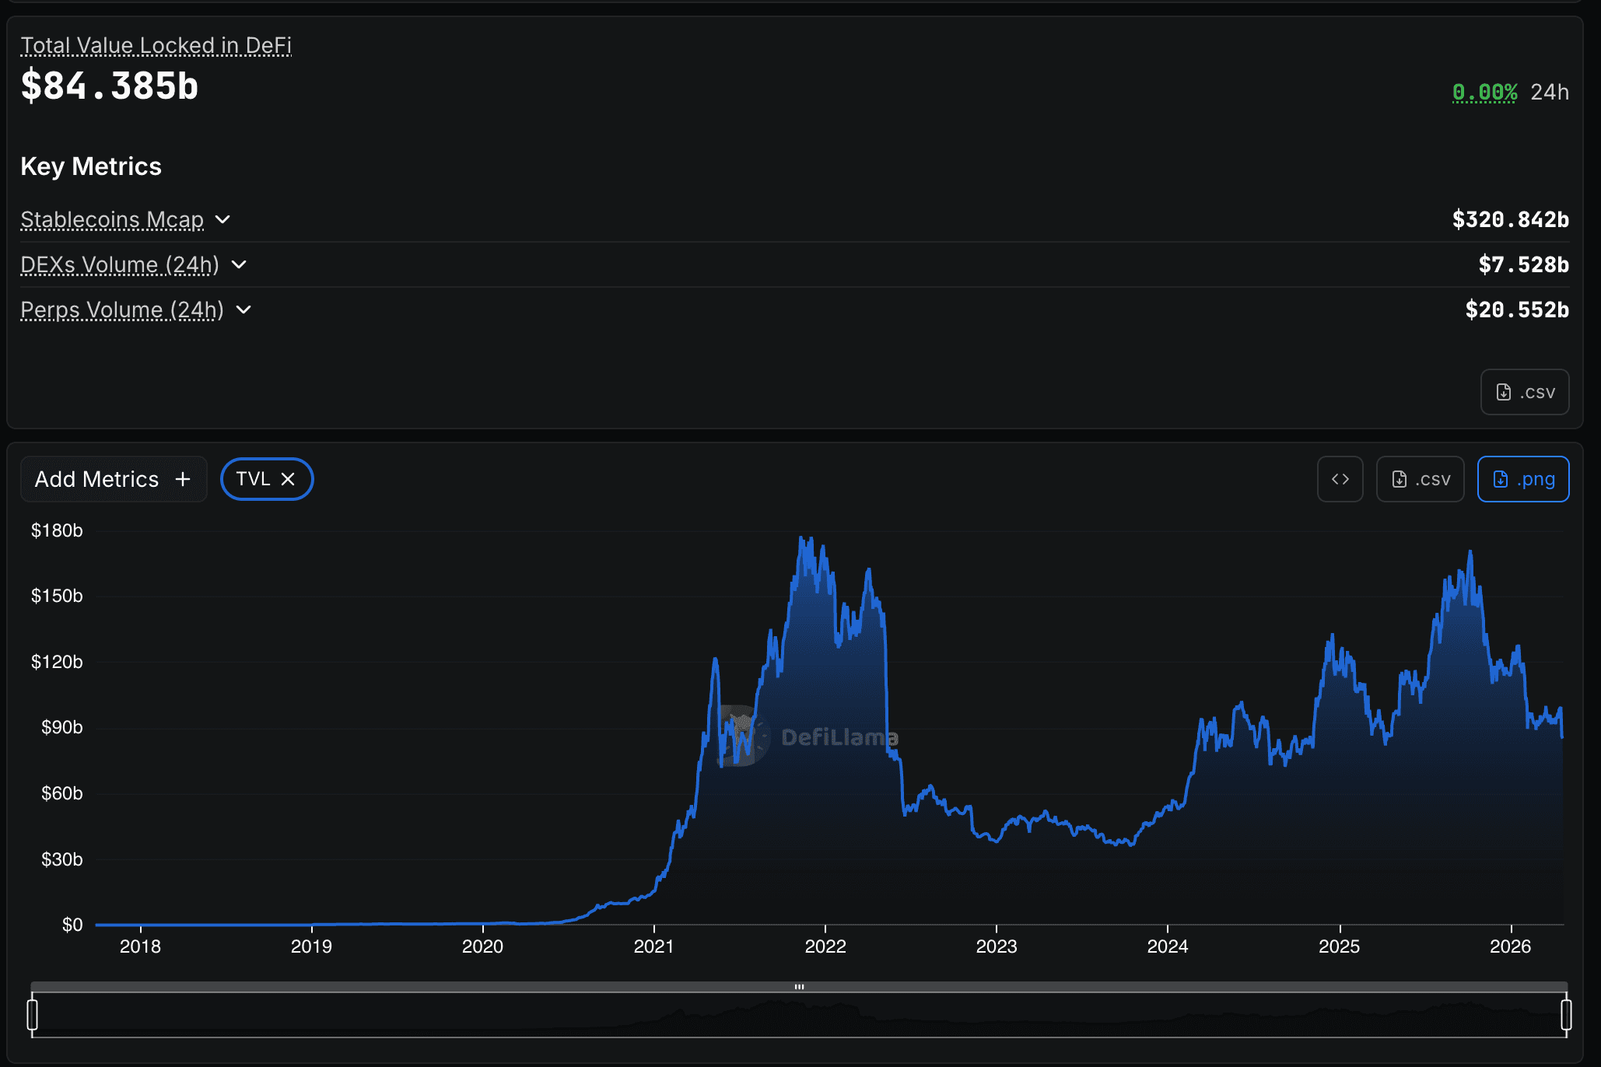Open the Stablecoins Mcap link
Image resolution: width=1601 pixels, height=1067 pixels.
112,219
